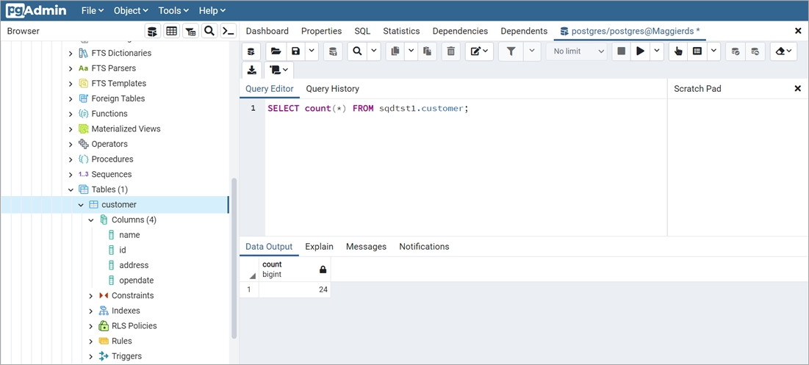Open the Find options dropdown arrow
The height and width of the screenshot is (365, 809).
374,51
